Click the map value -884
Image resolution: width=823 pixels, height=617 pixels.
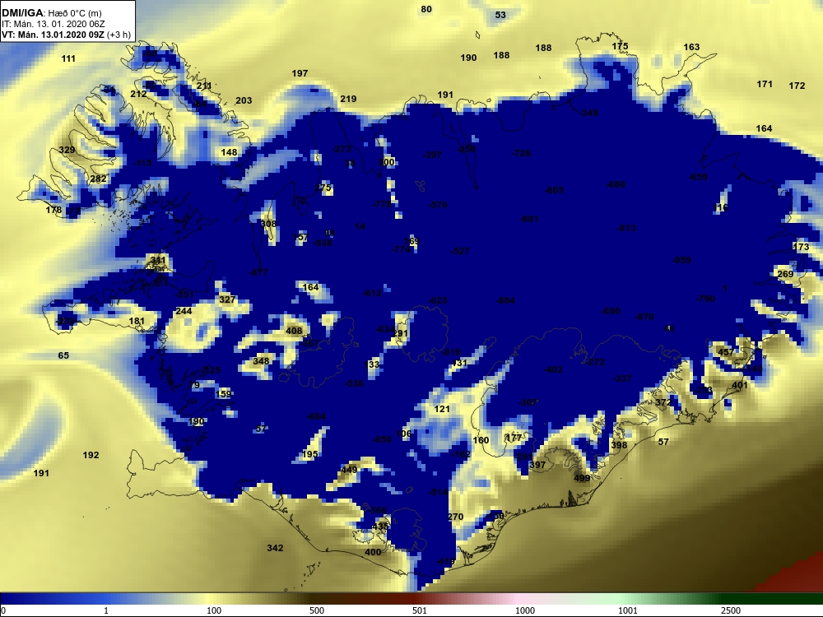[506, 300]
